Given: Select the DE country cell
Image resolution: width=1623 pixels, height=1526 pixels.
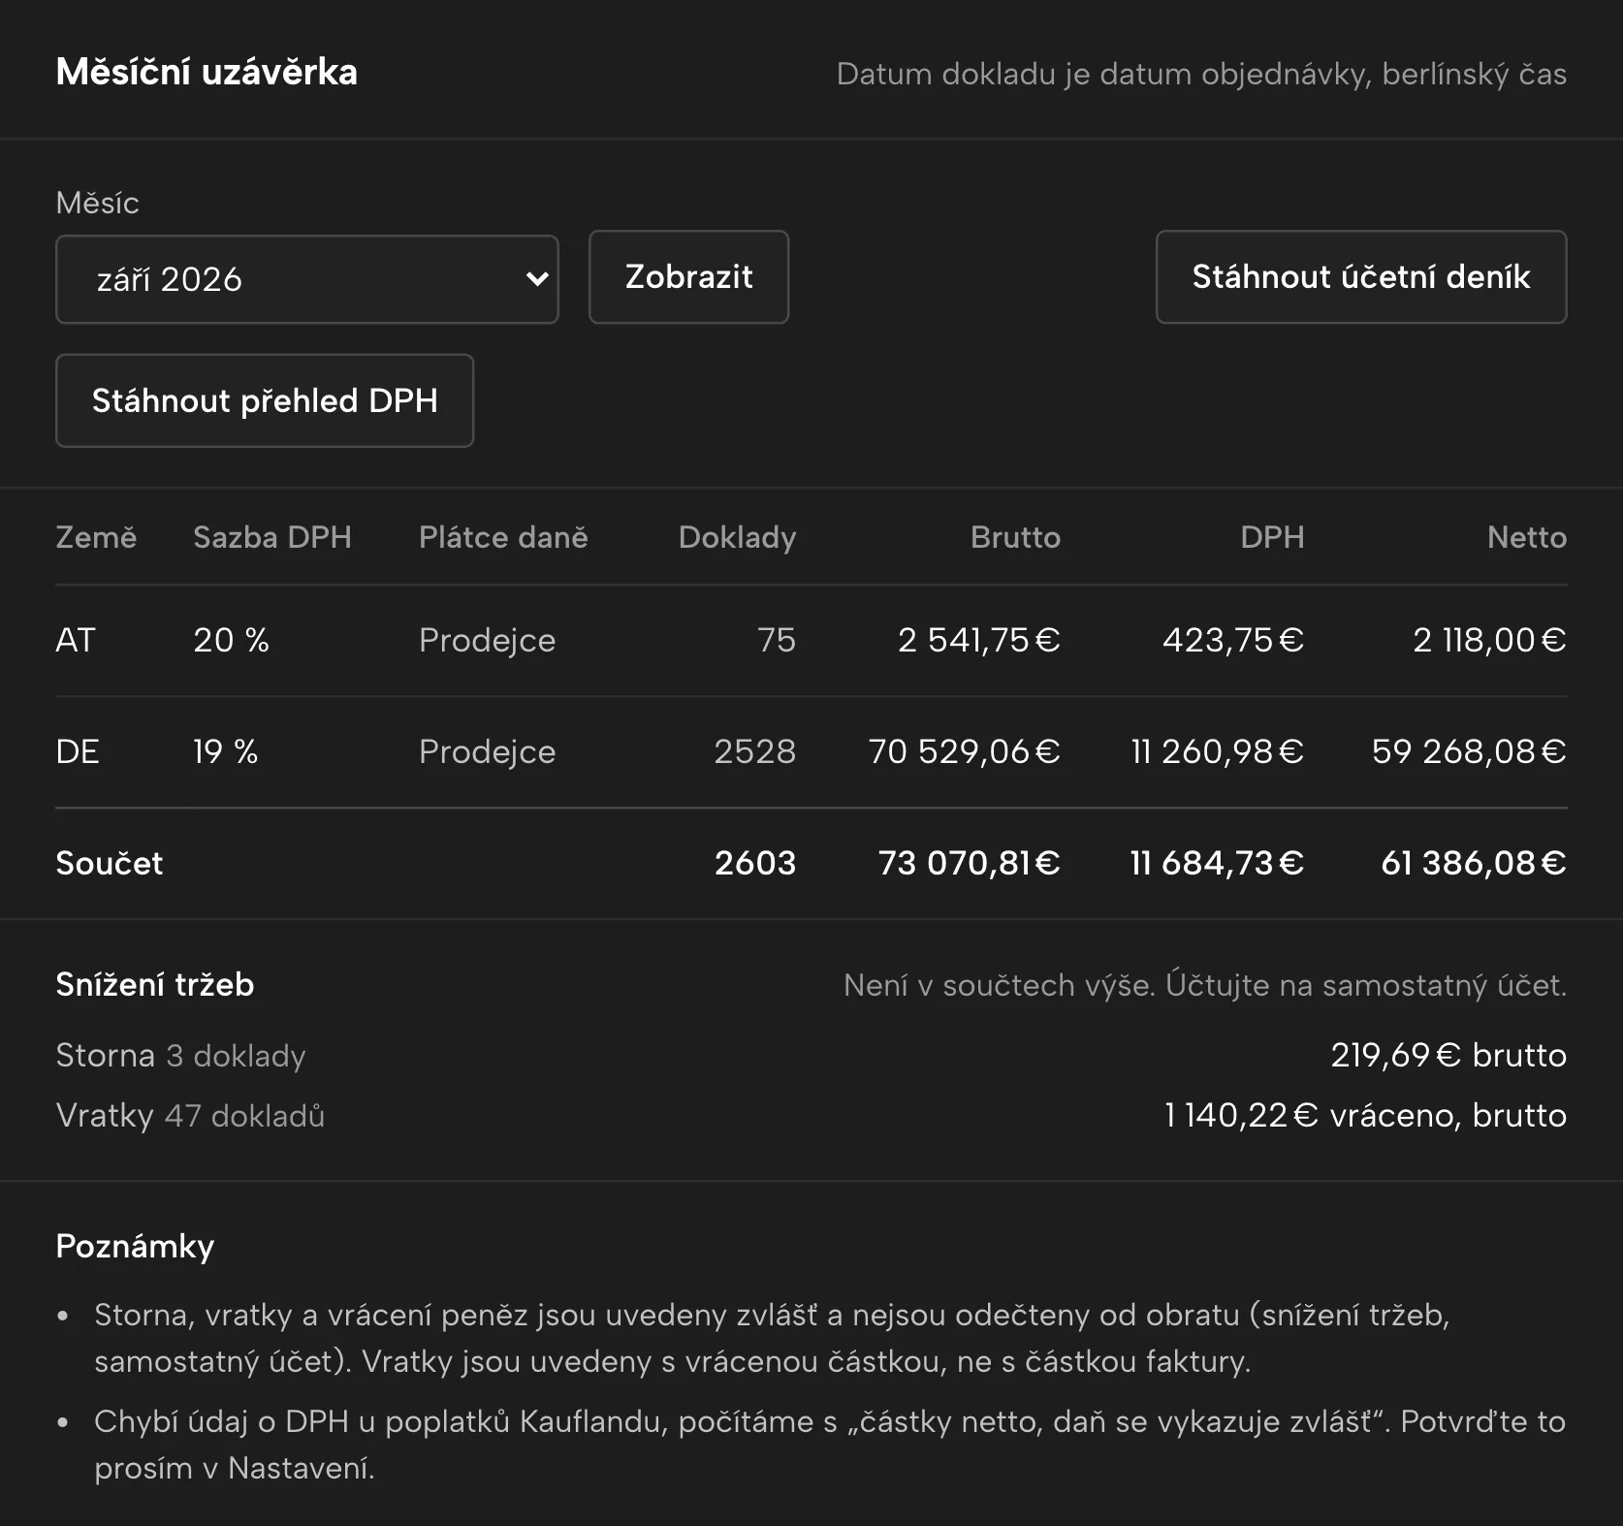Looking at the screenshot, I should click(x=78, y=751).
